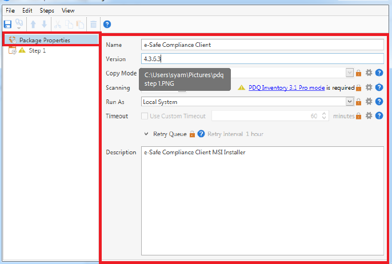Expand the Retry Queue chevron

pyautogui.click(x=146, y=134)
